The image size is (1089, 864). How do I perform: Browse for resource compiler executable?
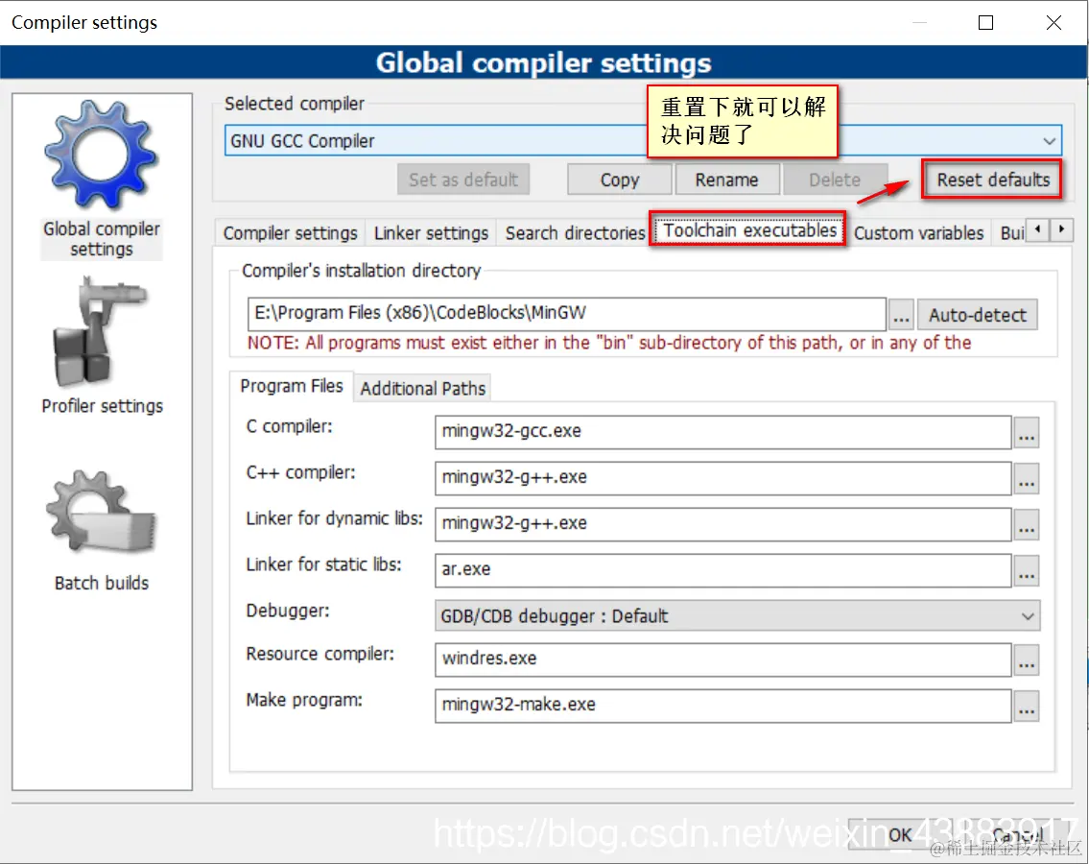click(x=1027, y=659)
